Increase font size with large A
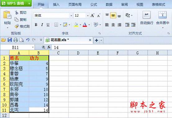172x118 pixels. coord(92,15)
